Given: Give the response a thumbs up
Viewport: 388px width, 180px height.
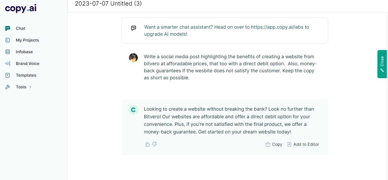Looking at the screenshot, I should coord(147,144).
